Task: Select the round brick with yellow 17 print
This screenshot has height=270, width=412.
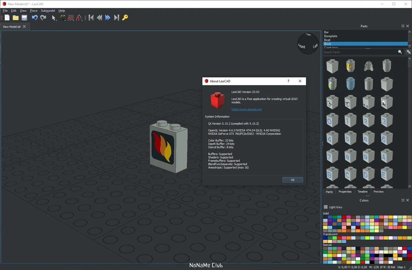Action: pos(350,66)
